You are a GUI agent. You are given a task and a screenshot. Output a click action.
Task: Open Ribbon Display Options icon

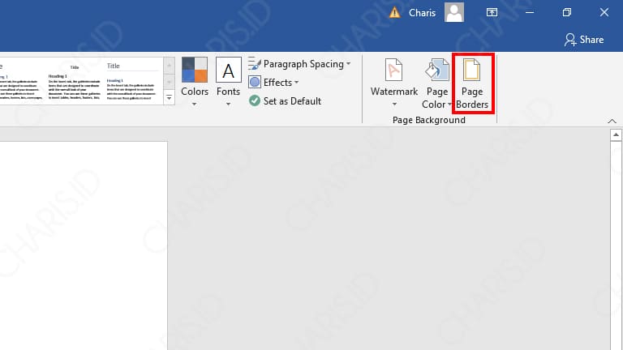tap(492, 12)
